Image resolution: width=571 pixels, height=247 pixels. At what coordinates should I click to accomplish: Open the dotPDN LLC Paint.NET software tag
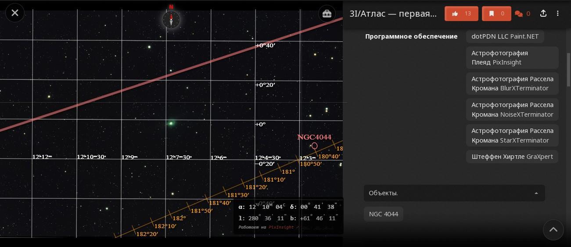pos(505,36)
